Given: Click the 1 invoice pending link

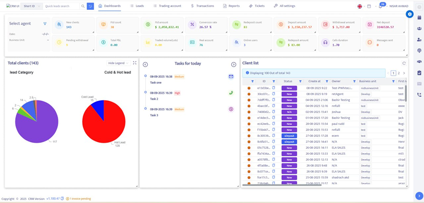Looking at the screenshot, I should coord(80,199).
